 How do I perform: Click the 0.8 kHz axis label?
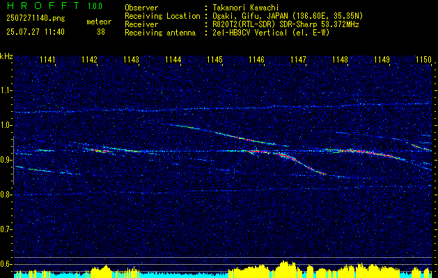(6, 195)
